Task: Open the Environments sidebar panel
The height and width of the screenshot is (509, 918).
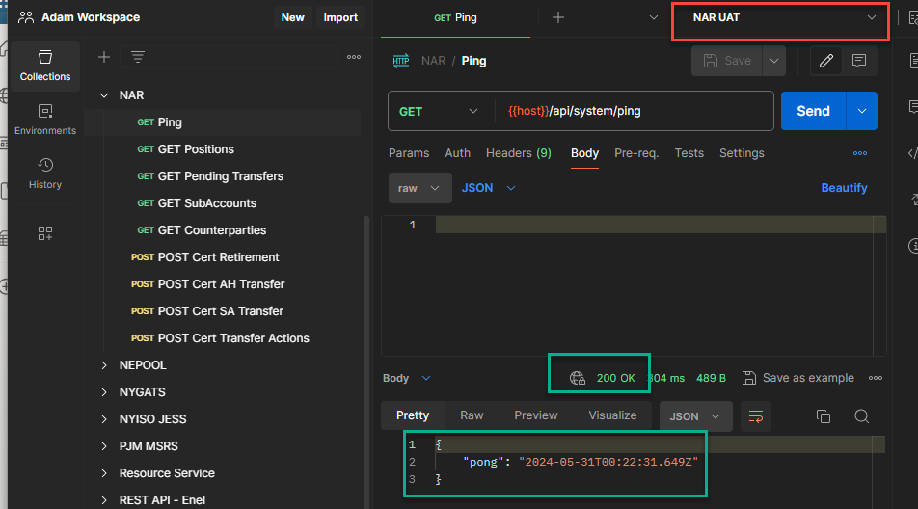Action: click(x=45, y=120)
